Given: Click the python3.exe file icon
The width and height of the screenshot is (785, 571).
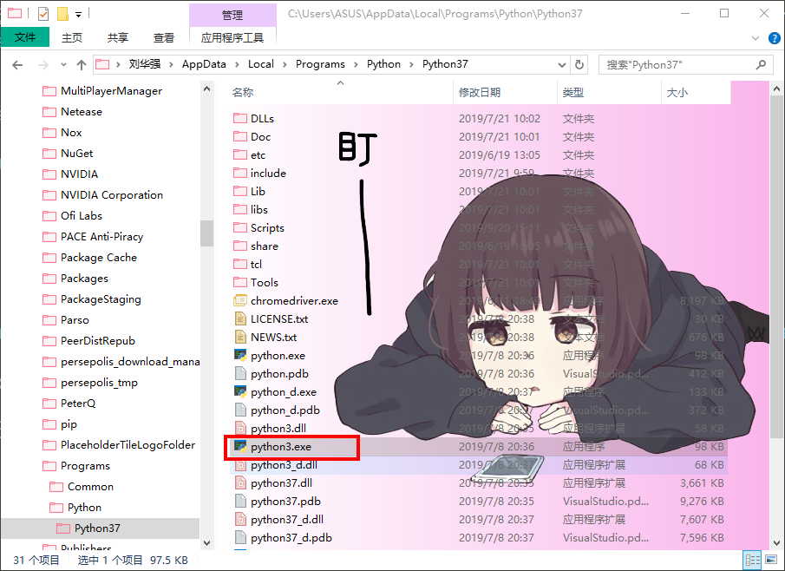Looking at the screenshot, I should (240, 447).
